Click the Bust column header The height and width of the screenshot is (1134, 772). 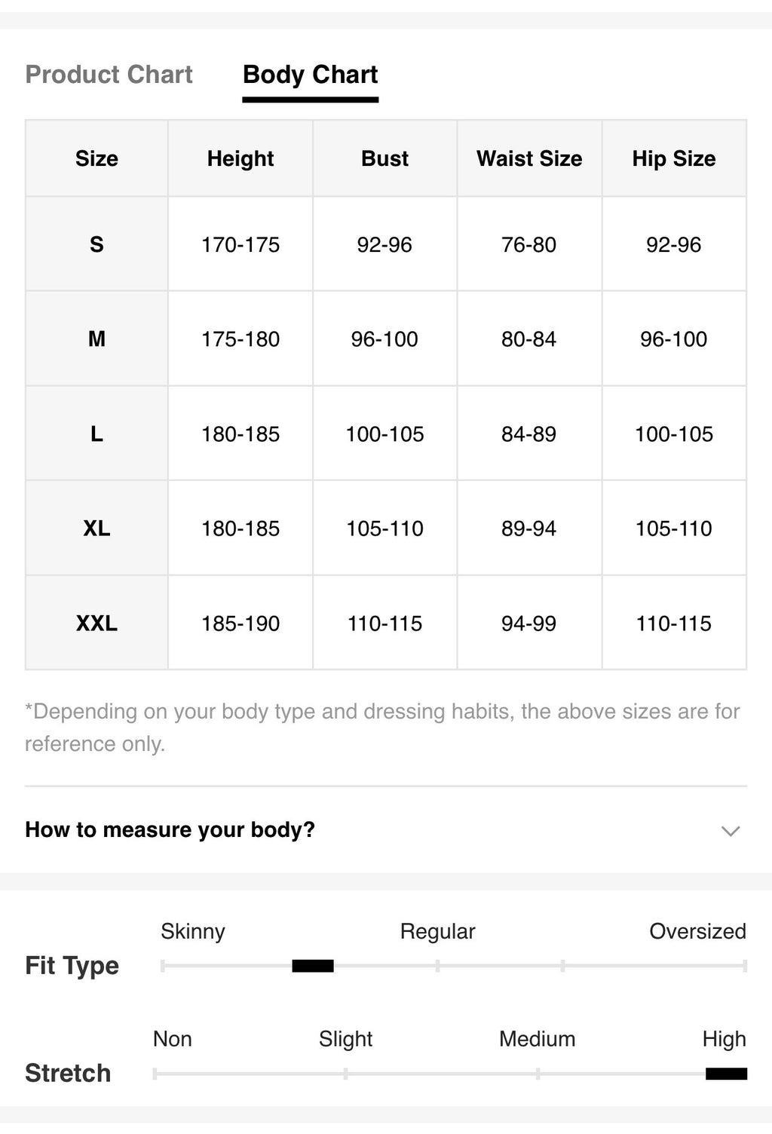[384, 159]
